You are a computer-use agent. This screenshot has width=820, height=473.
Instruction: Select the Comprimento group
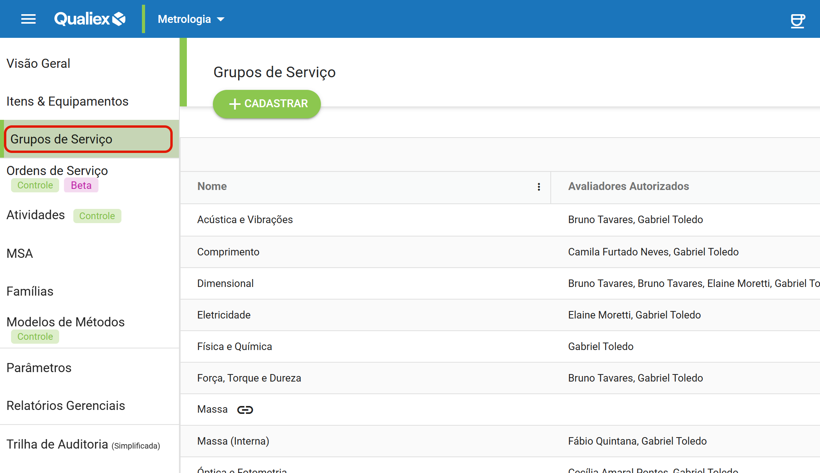click(228, 252)
